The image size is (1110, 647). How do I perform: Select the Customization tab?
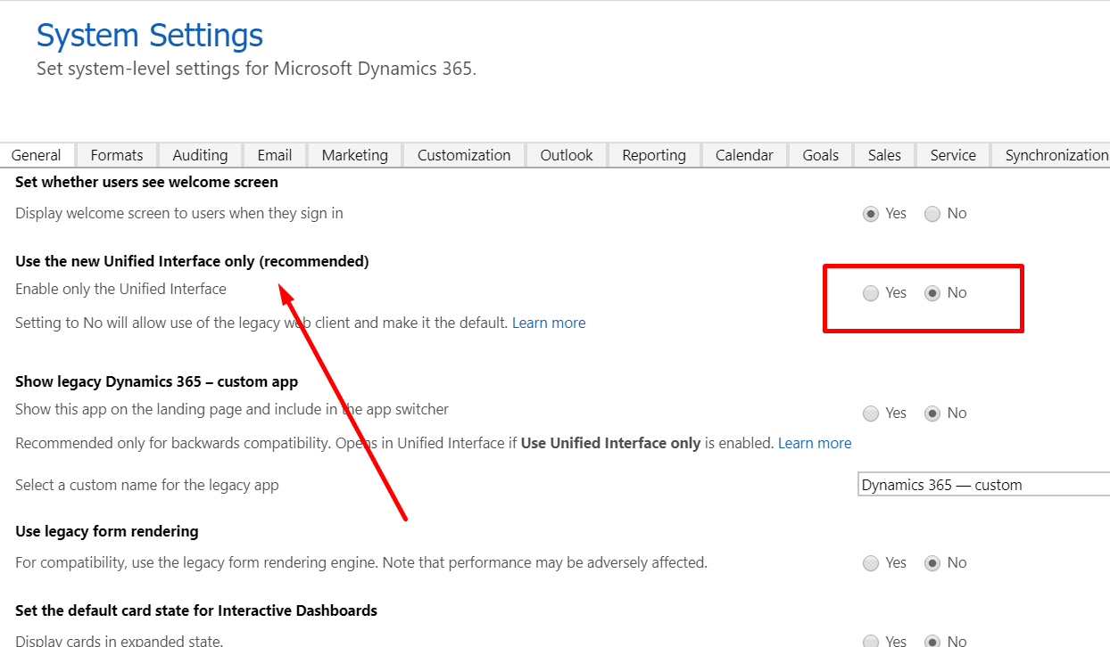tap(464, 155)
